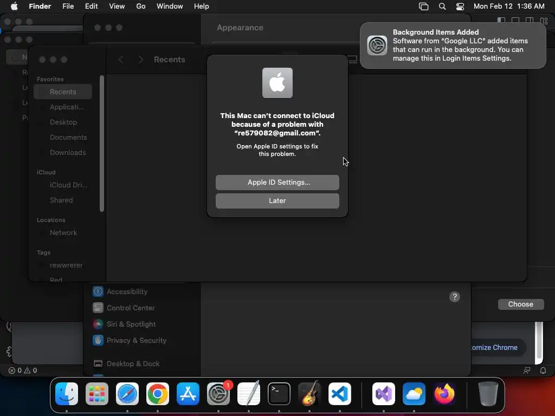Viewport: 555px width, 416px height.
Task: Open Safari from the Dock
Action: [127, 394]
